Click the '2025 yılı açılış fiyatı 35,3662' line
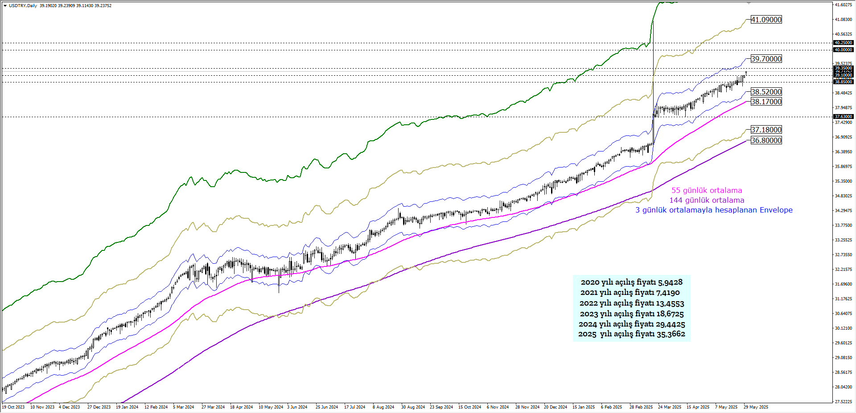This screenshot has height=413, width=856. 632,334
